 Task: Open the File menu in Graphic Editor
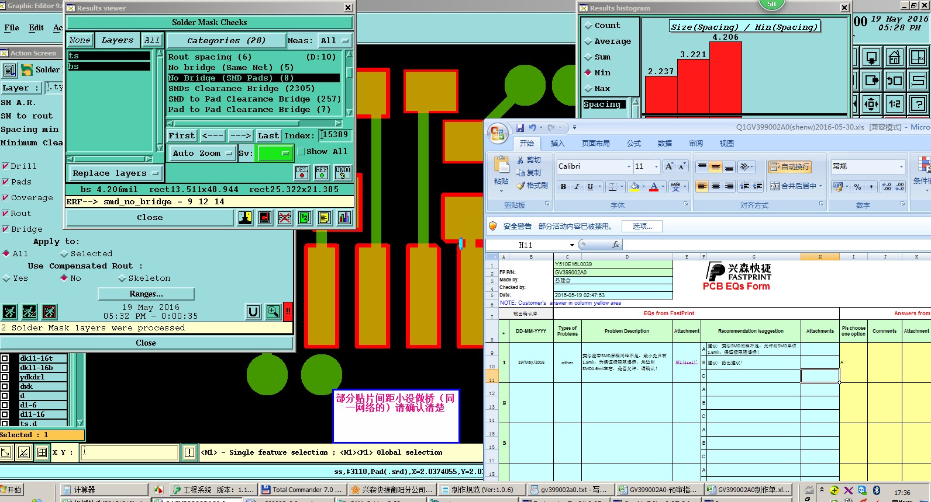pyautogui.click(x=12, y=28)
